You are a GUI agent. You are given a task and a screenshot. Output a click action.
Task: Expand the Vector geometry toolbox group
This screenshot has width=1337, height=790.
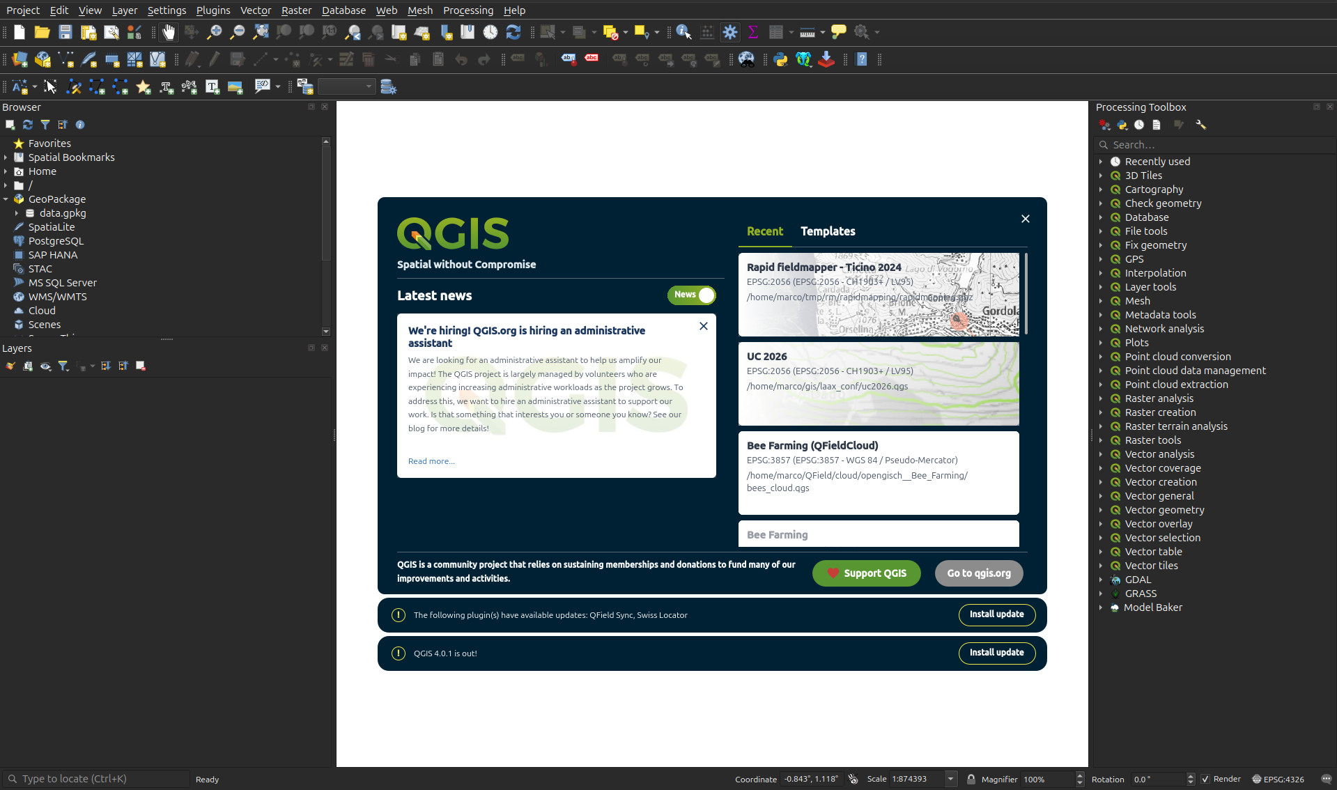tap(1101, 510)
